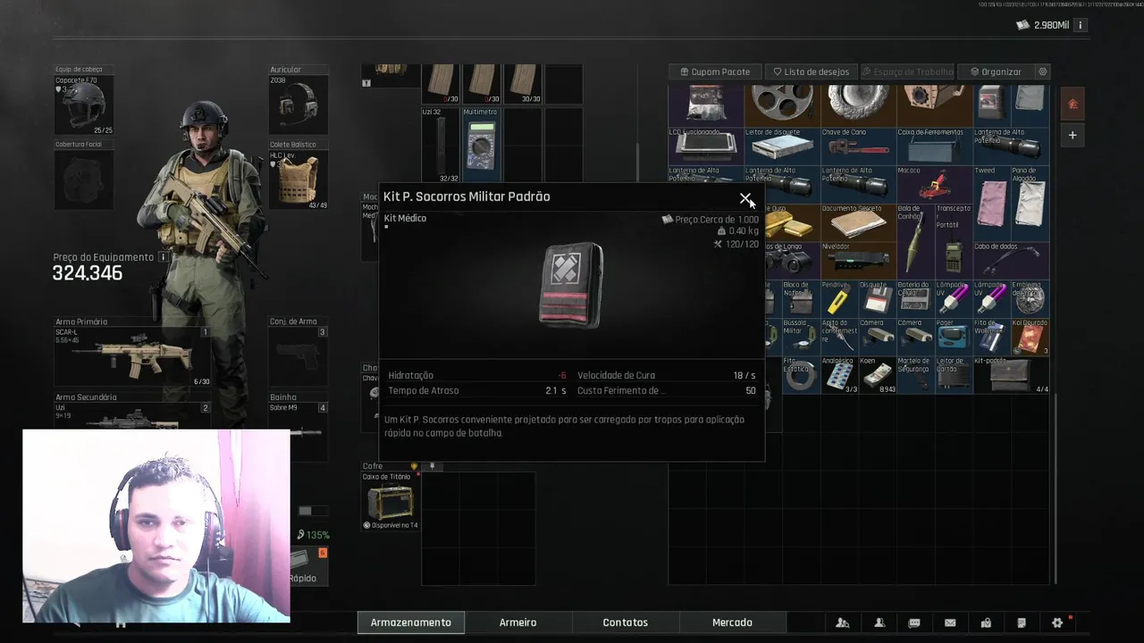
Task: Select the Cabo de dados item
Action: [x=1010, y=260]
